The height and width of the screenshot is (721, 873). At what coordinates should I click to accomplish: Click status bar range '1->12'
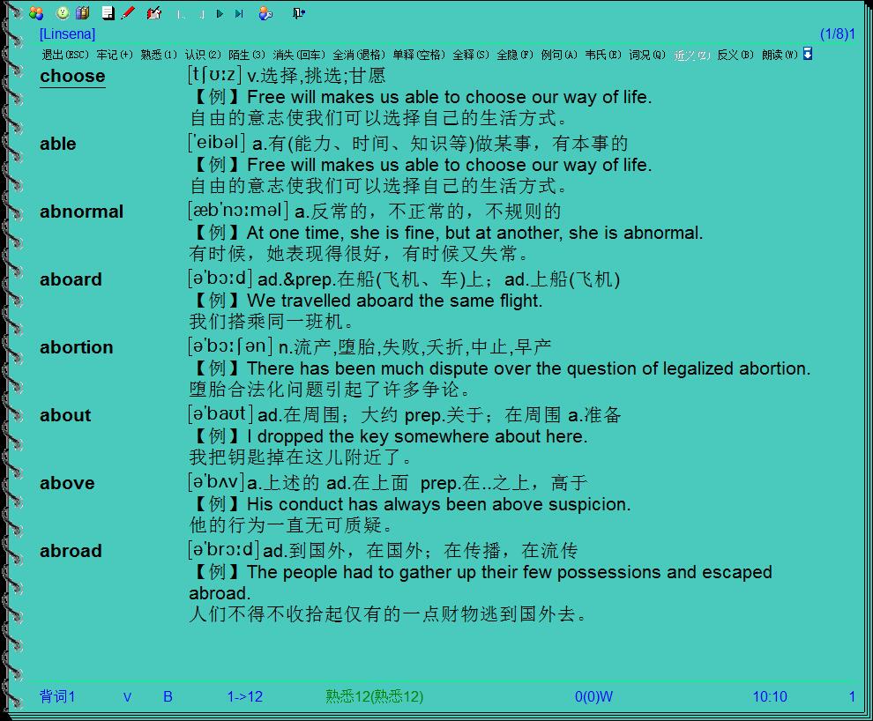coord(245,696)
